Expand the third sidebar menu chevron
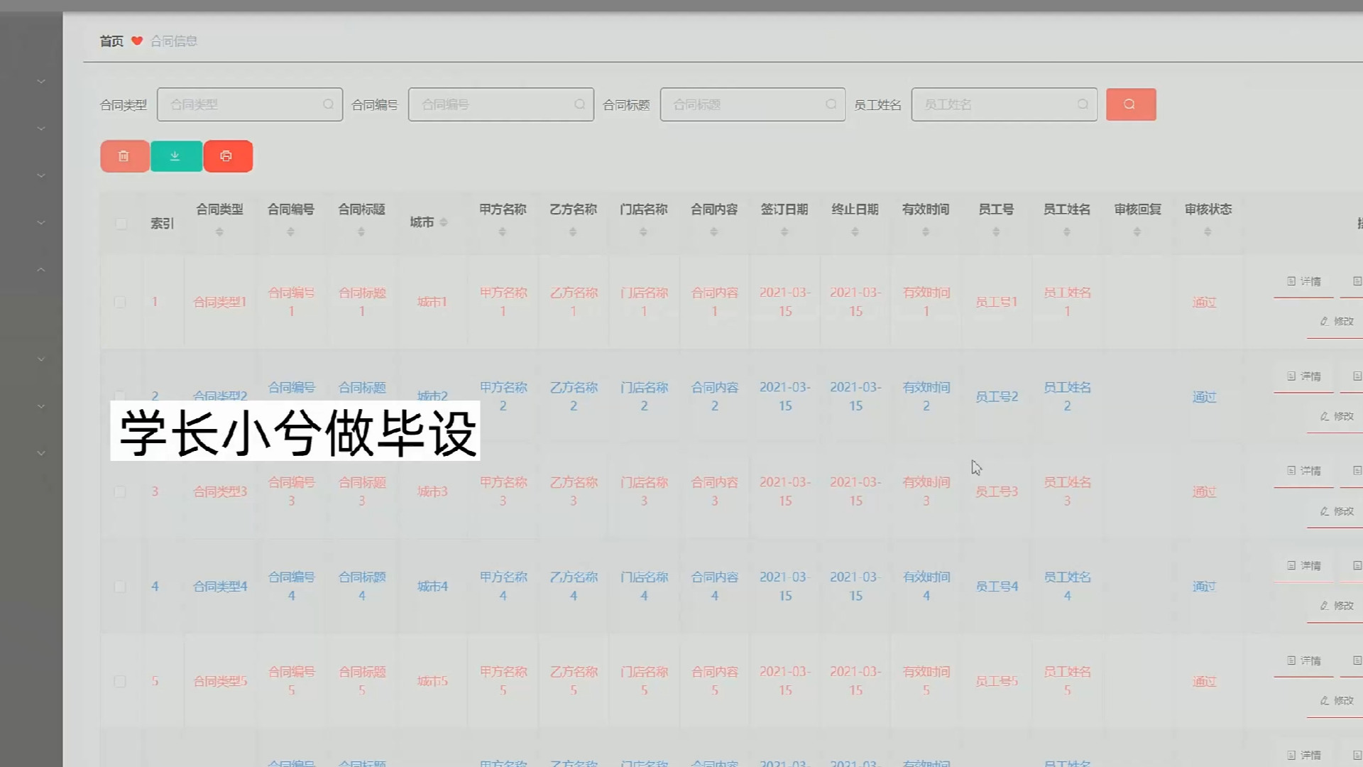This screenshot has height=767, width=1363. click(x=41, y=175)
